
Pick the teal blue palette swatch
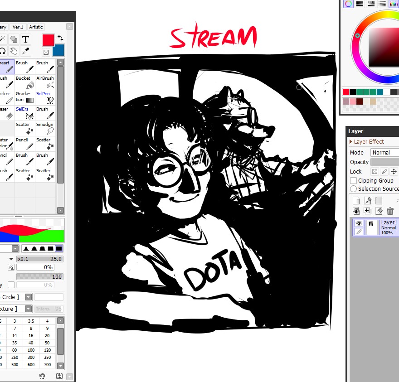point(380,92)
